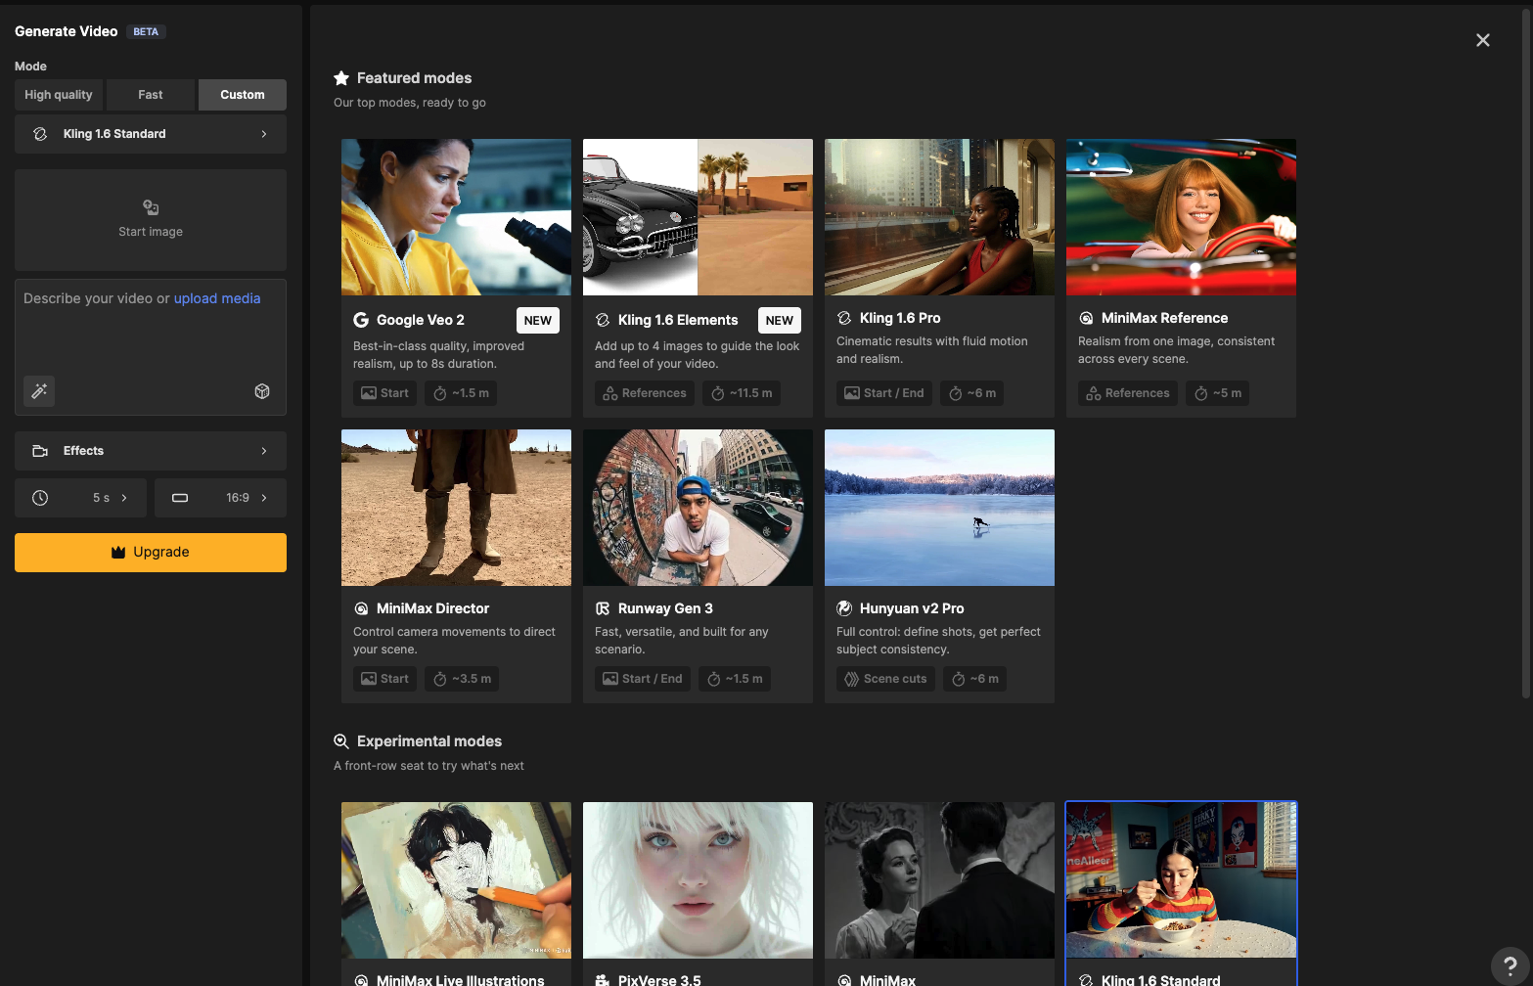Click the Kling 1.6 Pro logo icon
The image size is (1533, 986).
pos(844,318)
